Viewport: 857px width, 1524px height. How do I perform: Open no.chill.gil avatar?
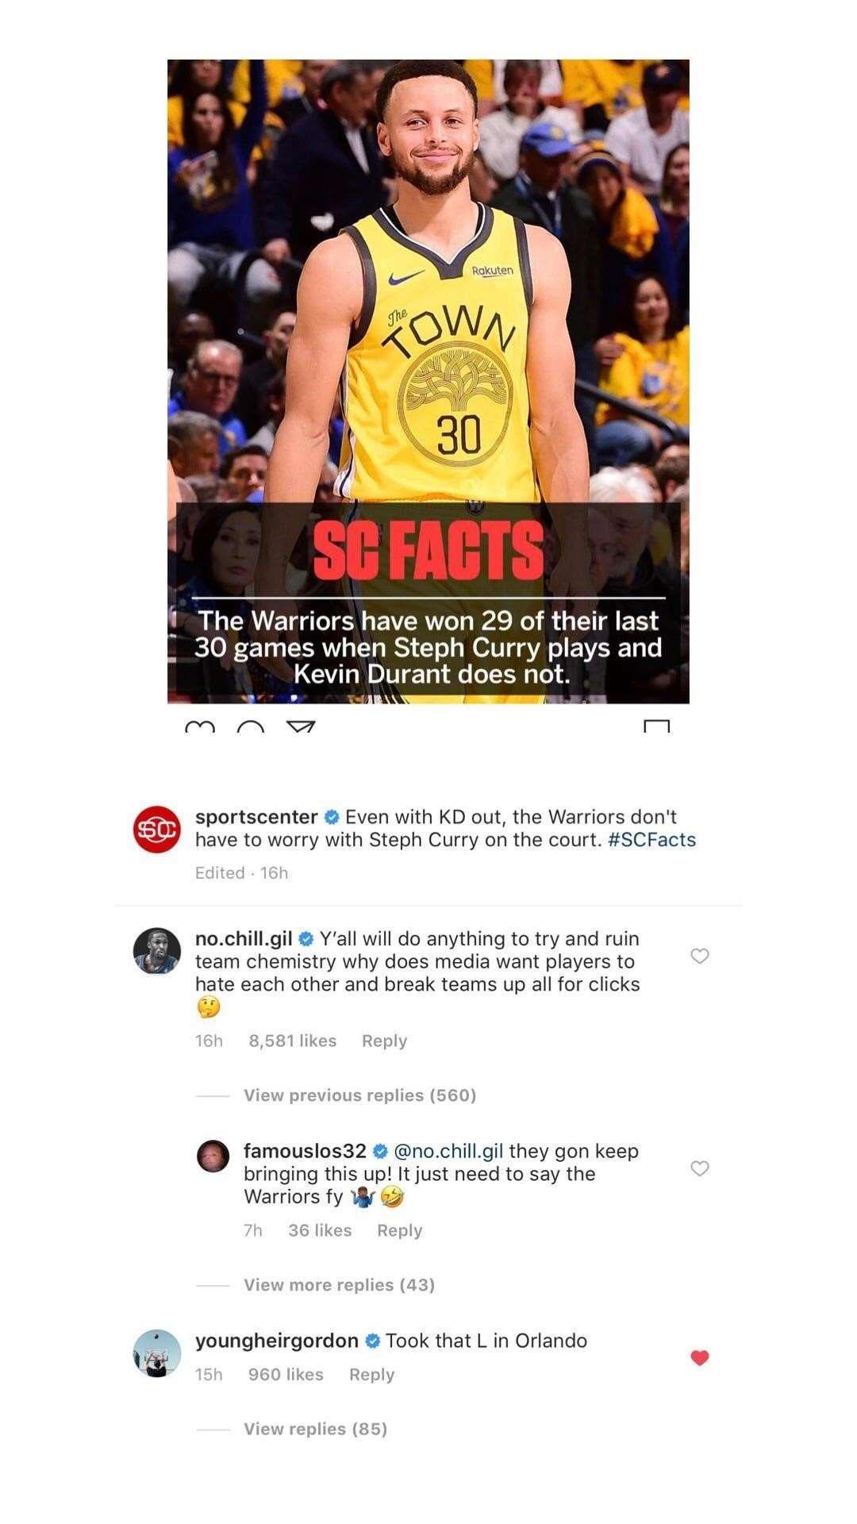(156, 951)
